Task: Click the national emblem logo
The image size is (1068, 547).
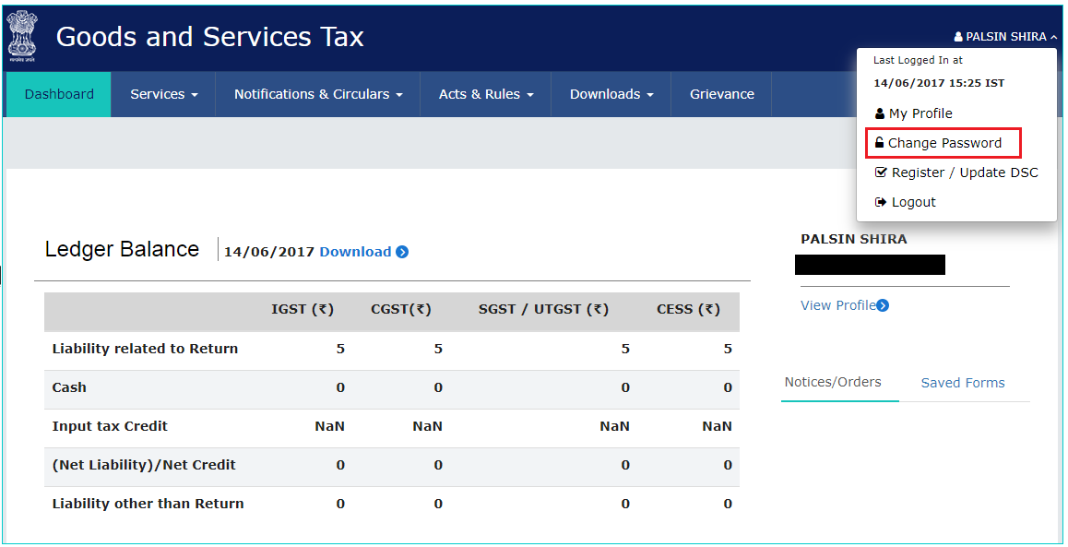Action: [22, 37]
